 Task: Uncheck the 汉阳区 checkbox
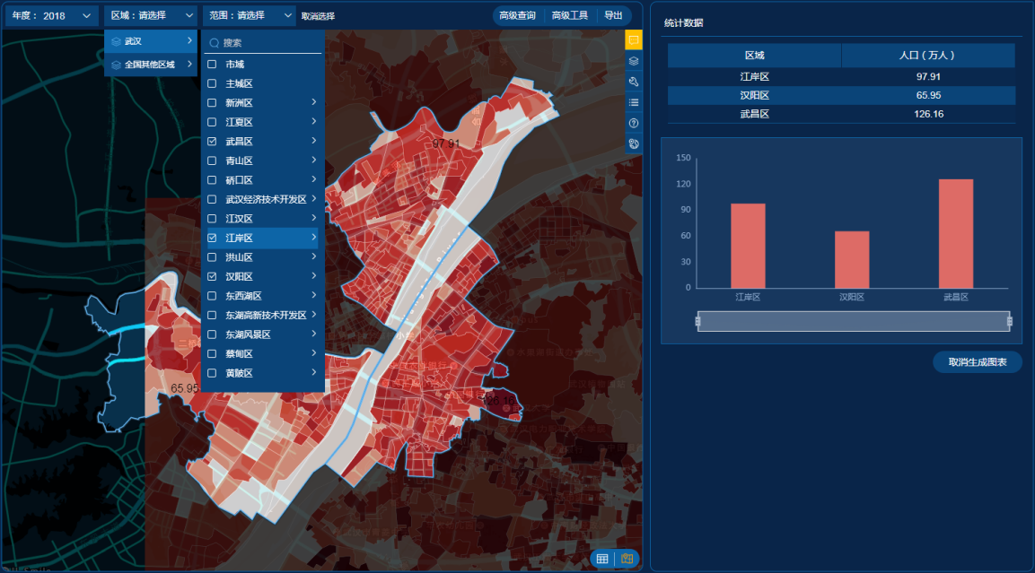[x=212, y=276]
